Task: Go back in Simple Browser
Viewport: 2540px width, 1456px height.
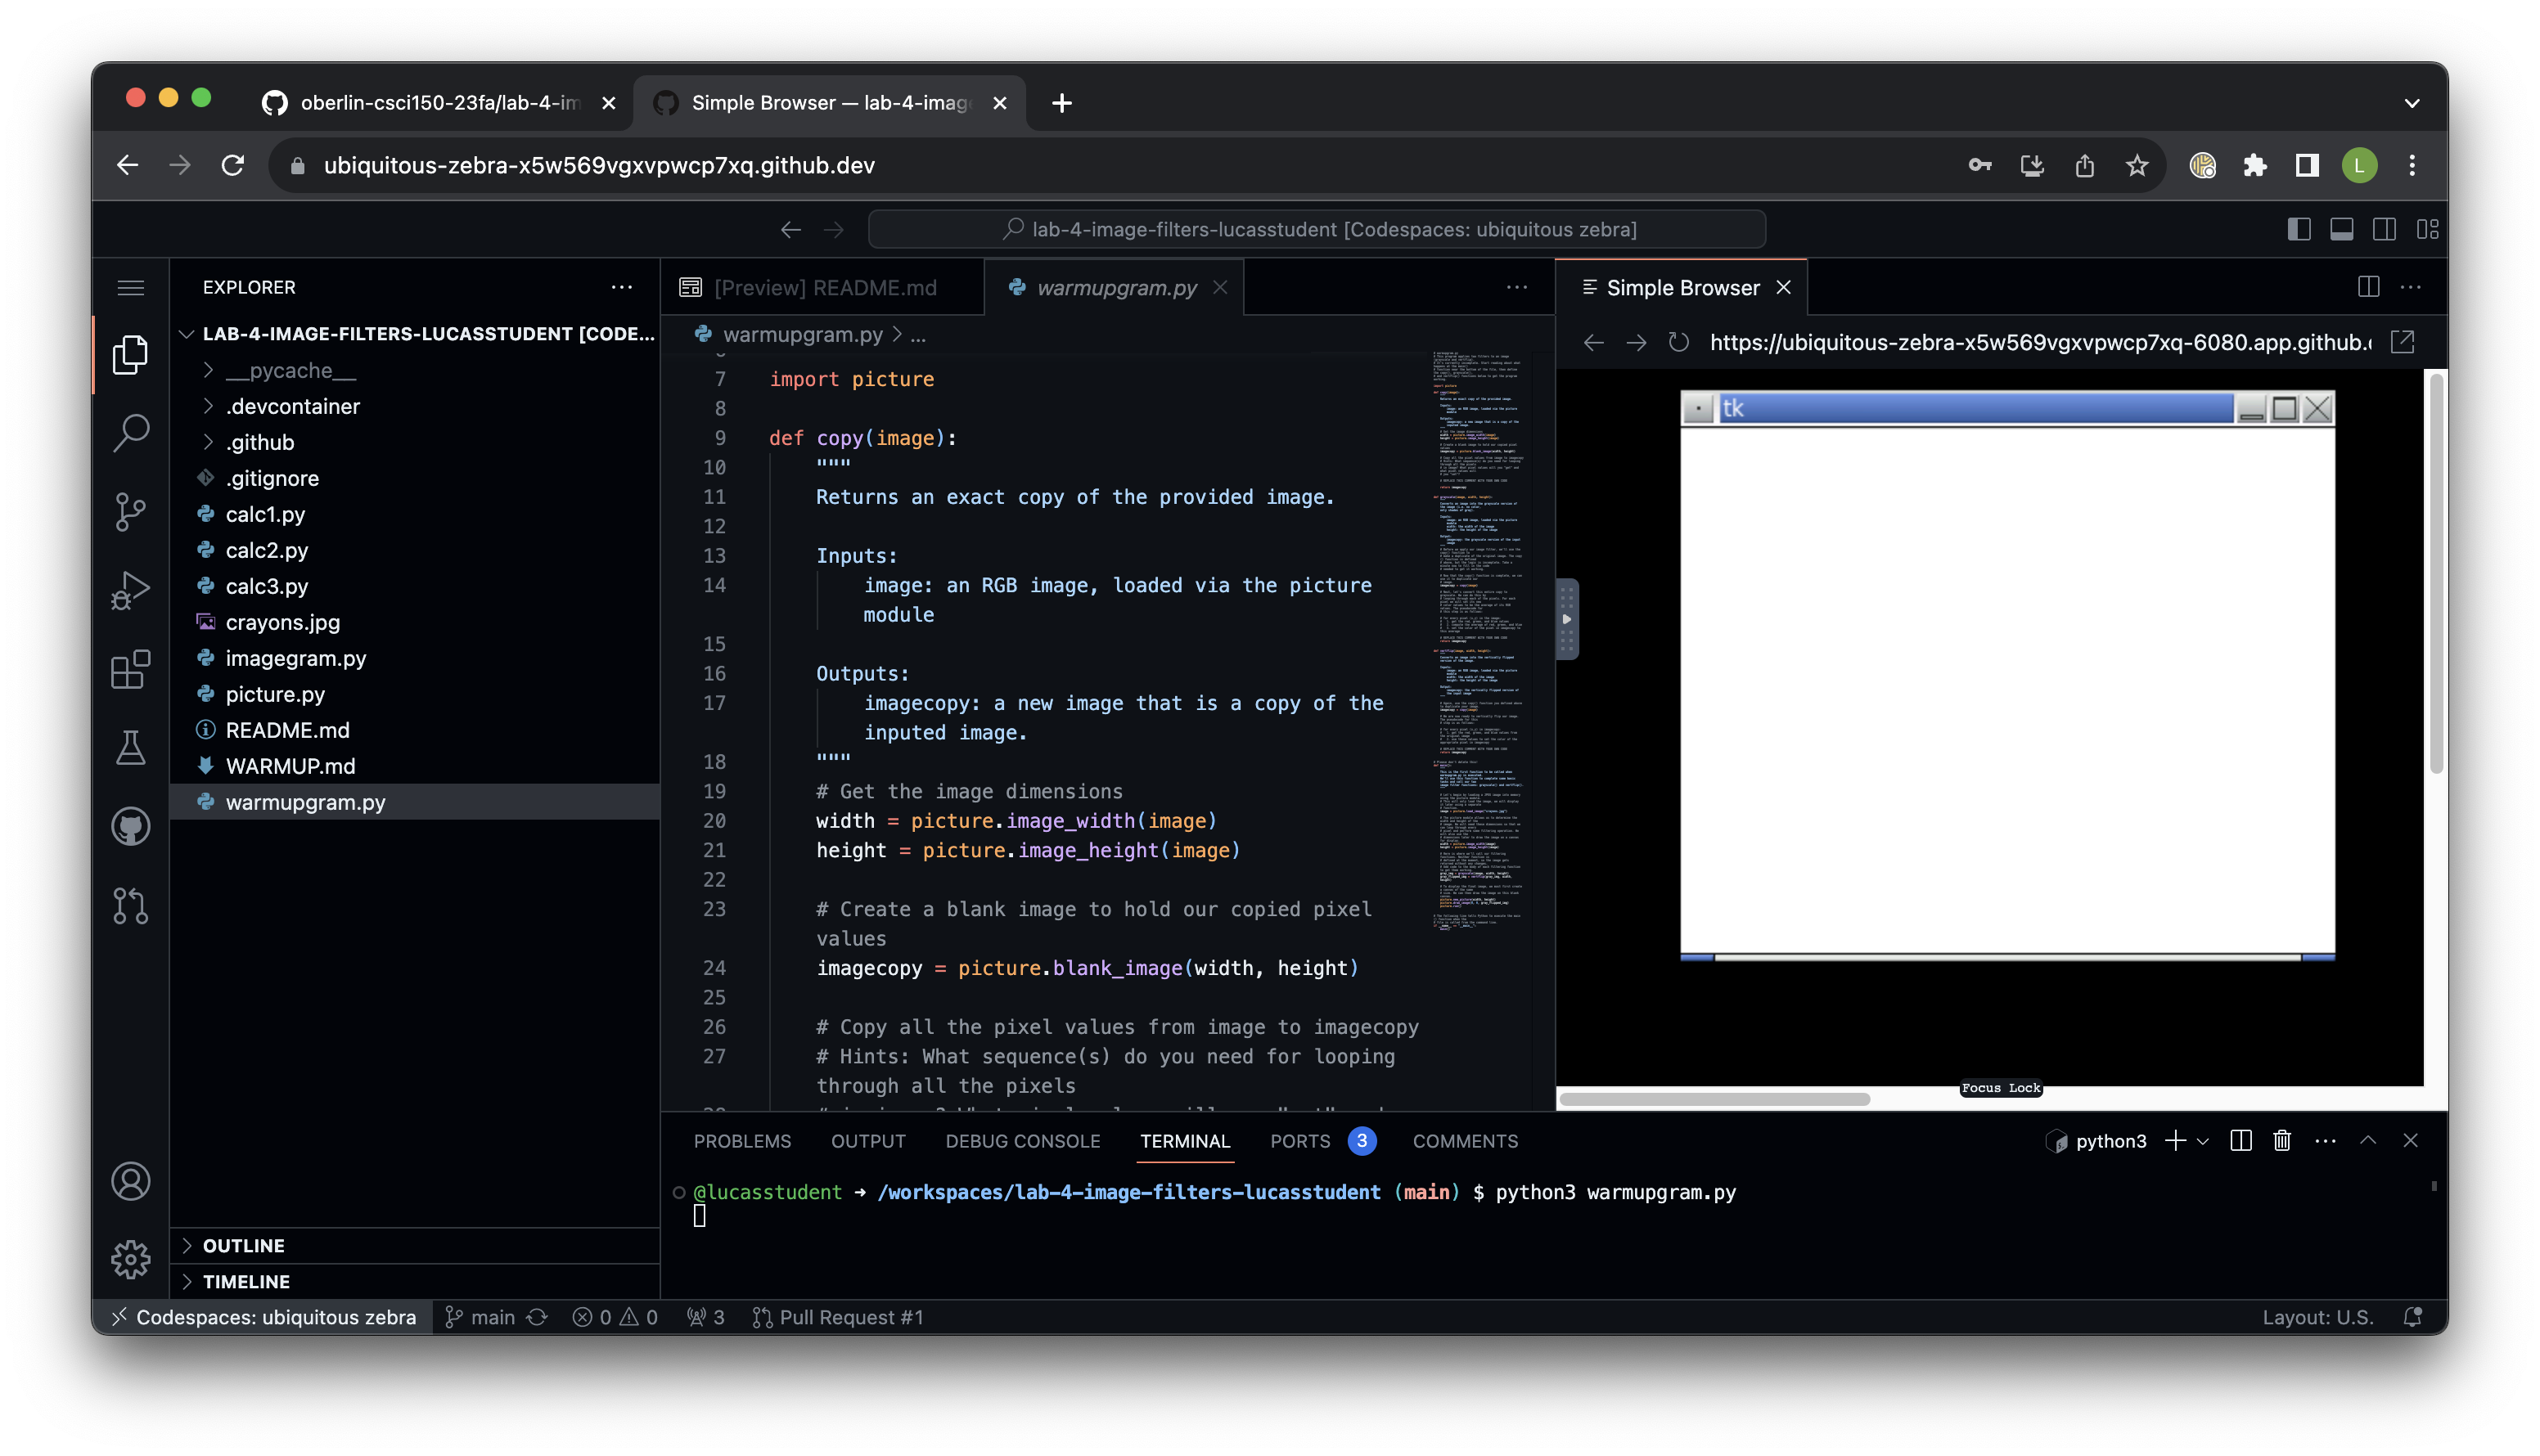Action: tap(1593, 342)
